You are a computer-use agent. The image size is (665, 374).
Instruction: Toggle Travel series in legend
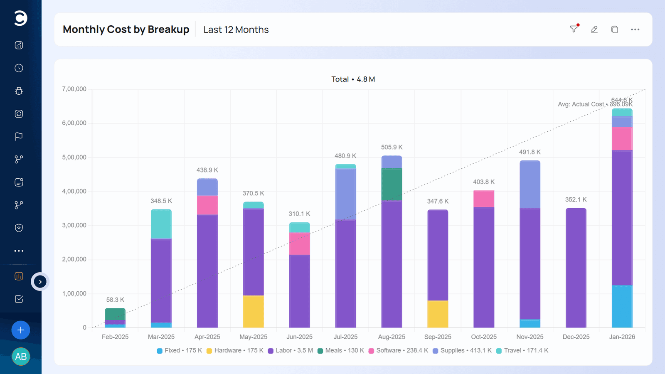(522, 351)
